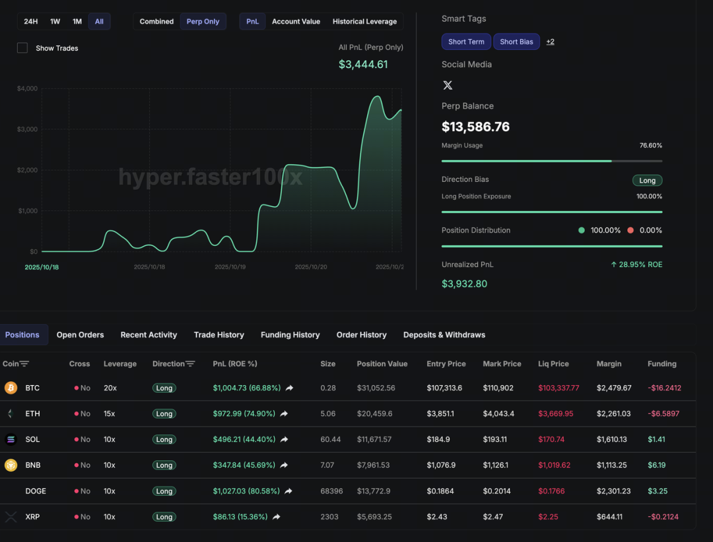Click the XRP coin icon
The width and height of the screenshot is (713, 542).
[11, 517]
